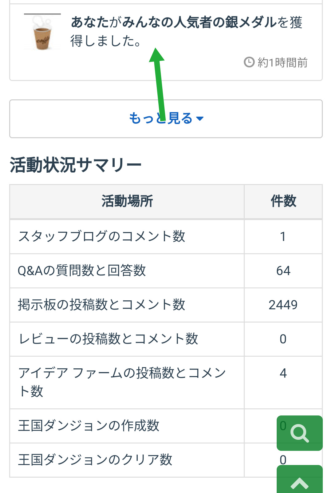
Task: Click the 活動状況サマリー heading
Action: tap(76, 165)
